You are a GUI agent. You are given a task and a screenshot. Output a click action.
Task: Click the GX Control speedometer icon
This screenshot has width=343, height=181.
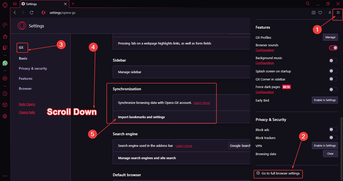coord(5,25)
